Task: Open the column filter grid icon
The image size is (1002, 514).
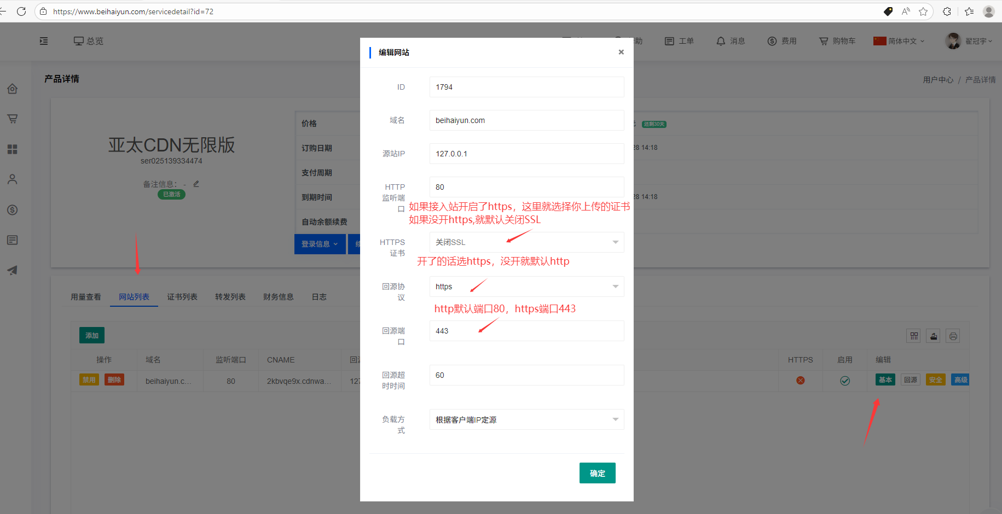Action: click(914, 336)
